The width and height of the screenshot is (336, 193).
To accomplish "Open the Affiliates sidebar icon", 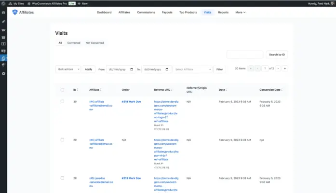I will click(3, 58).
